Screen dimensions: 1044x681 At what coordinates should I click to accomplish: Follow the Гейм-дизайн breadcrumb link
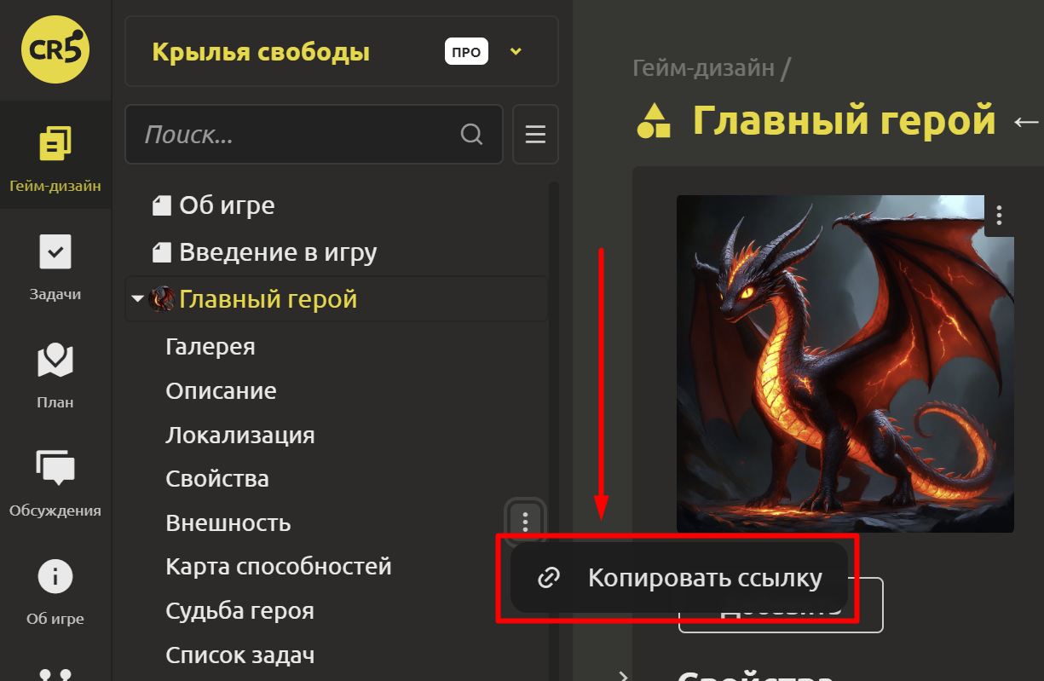[704, 67]
